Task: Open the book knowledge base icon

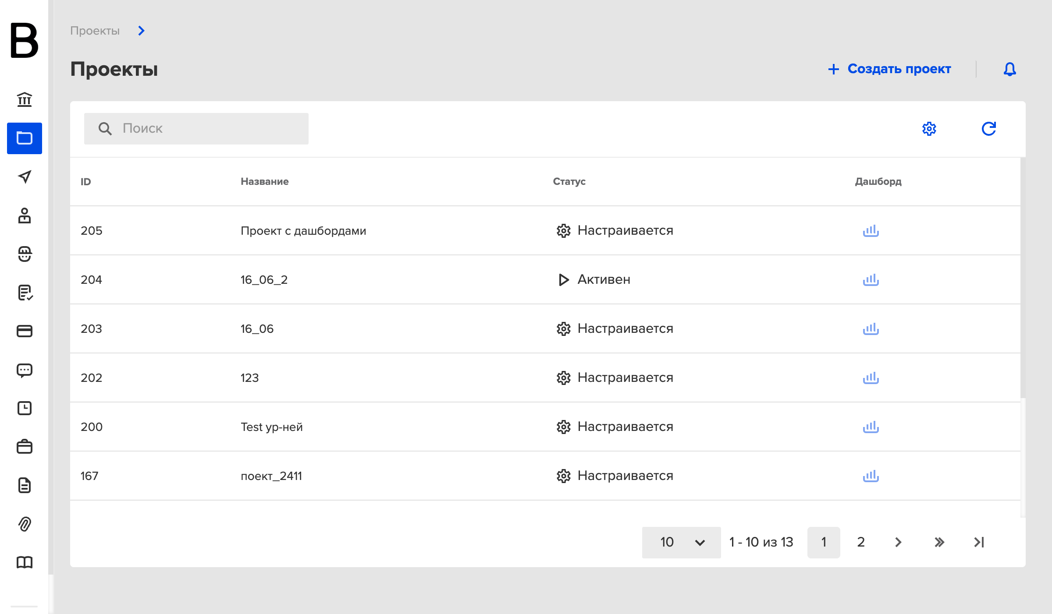Action: [x=25, y=562]
